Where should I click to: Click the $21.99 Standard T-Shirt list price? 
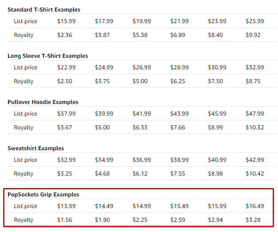(x=180, y=21)
